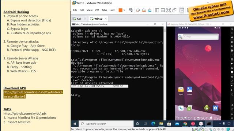Screen dimensions: 234x131
Task: Open the Windows Start menu
Action: tap(75, 124)
